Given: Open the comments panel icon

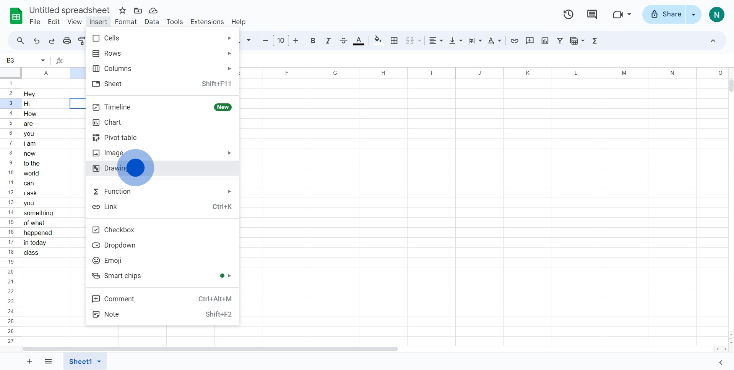Looking at the screenshot, I should pyautogui.click(x=592, y=14).
